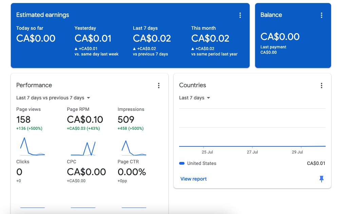This screenshot has width=346, height=214.
Task: Click the vs same period last year text
Action: tap(214, 54)
